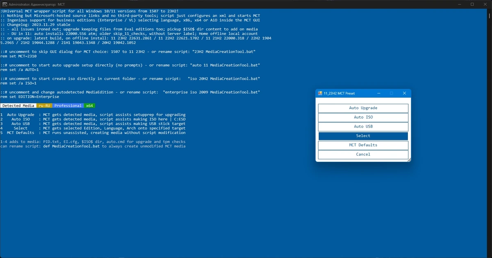
Task: Click the console icon in the Administrator title bar
Action: coord(5,4)
